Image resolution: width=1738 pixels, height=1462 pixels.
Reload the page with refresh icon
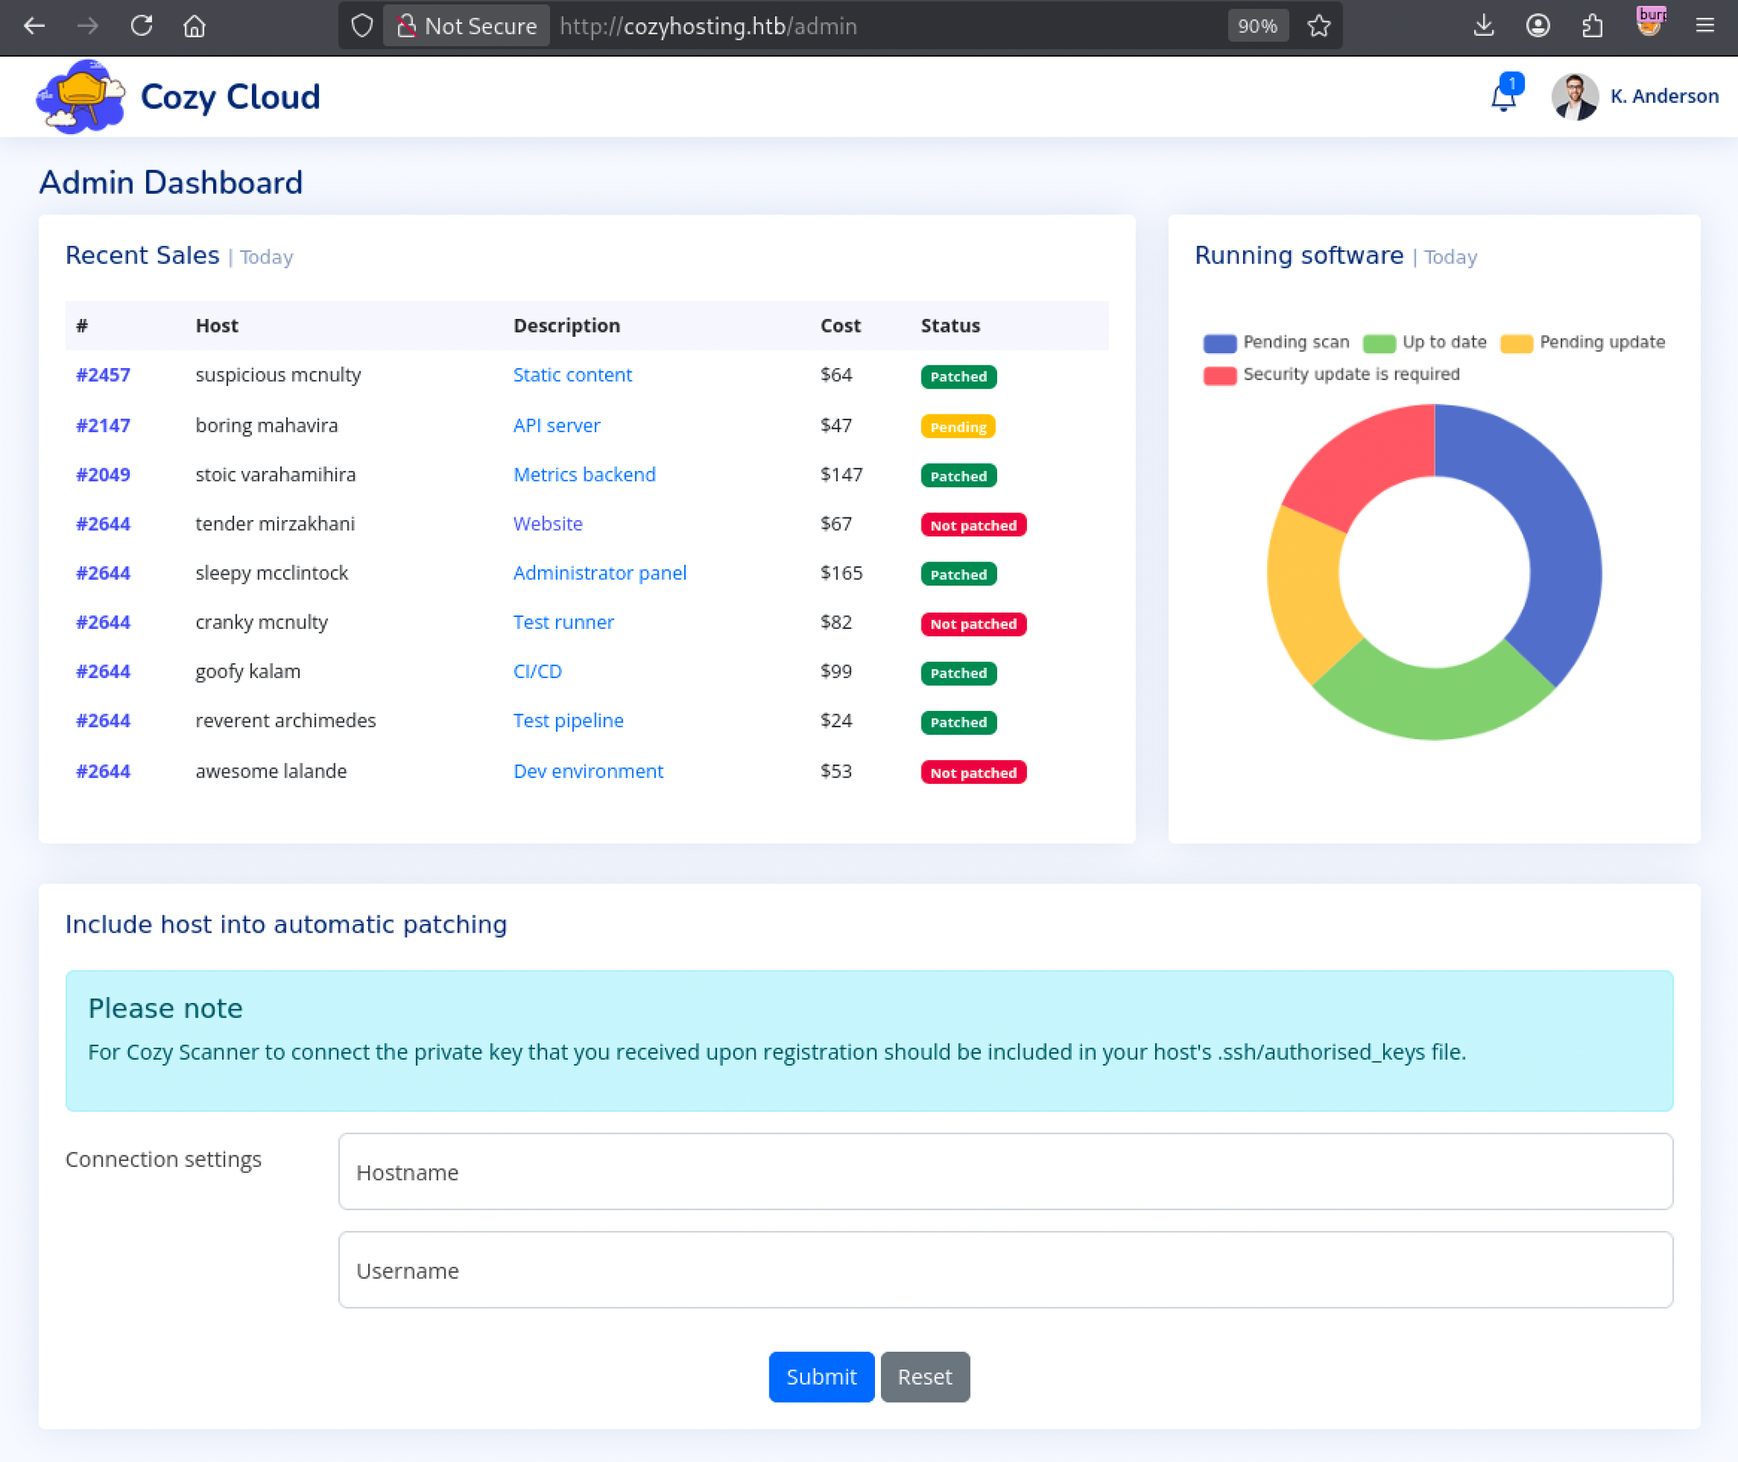[142, 26]
